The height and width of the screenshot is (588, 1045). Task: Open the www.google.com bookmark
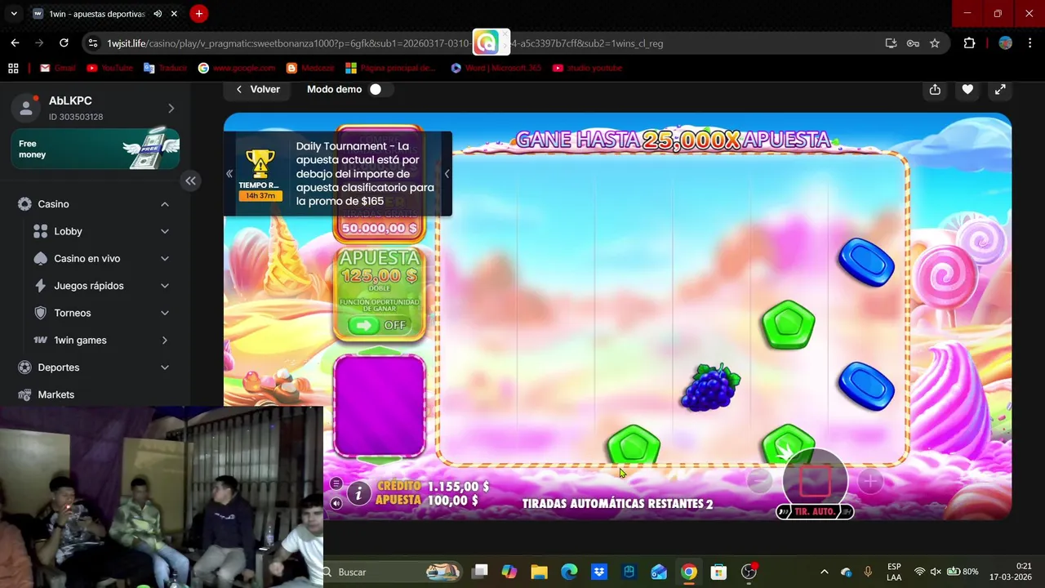pyautogui.click(x=237, y=68)
